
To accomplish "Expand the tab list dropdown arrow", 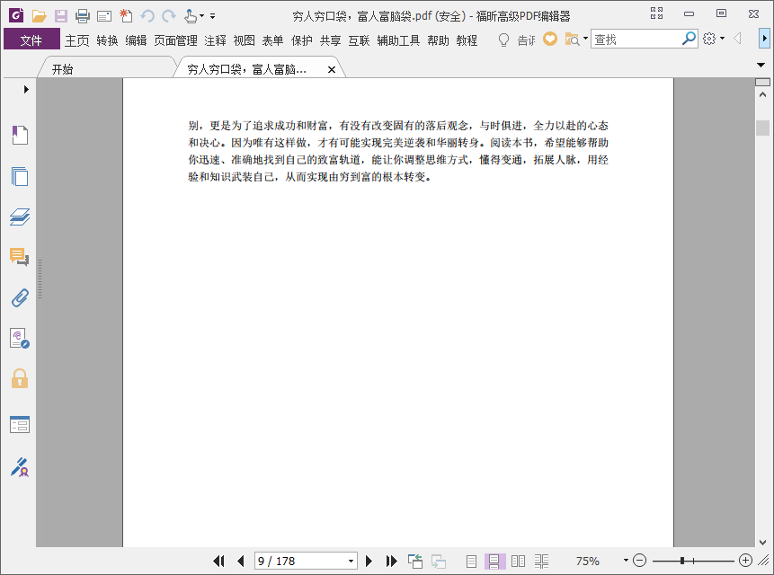I will point(761,65).
